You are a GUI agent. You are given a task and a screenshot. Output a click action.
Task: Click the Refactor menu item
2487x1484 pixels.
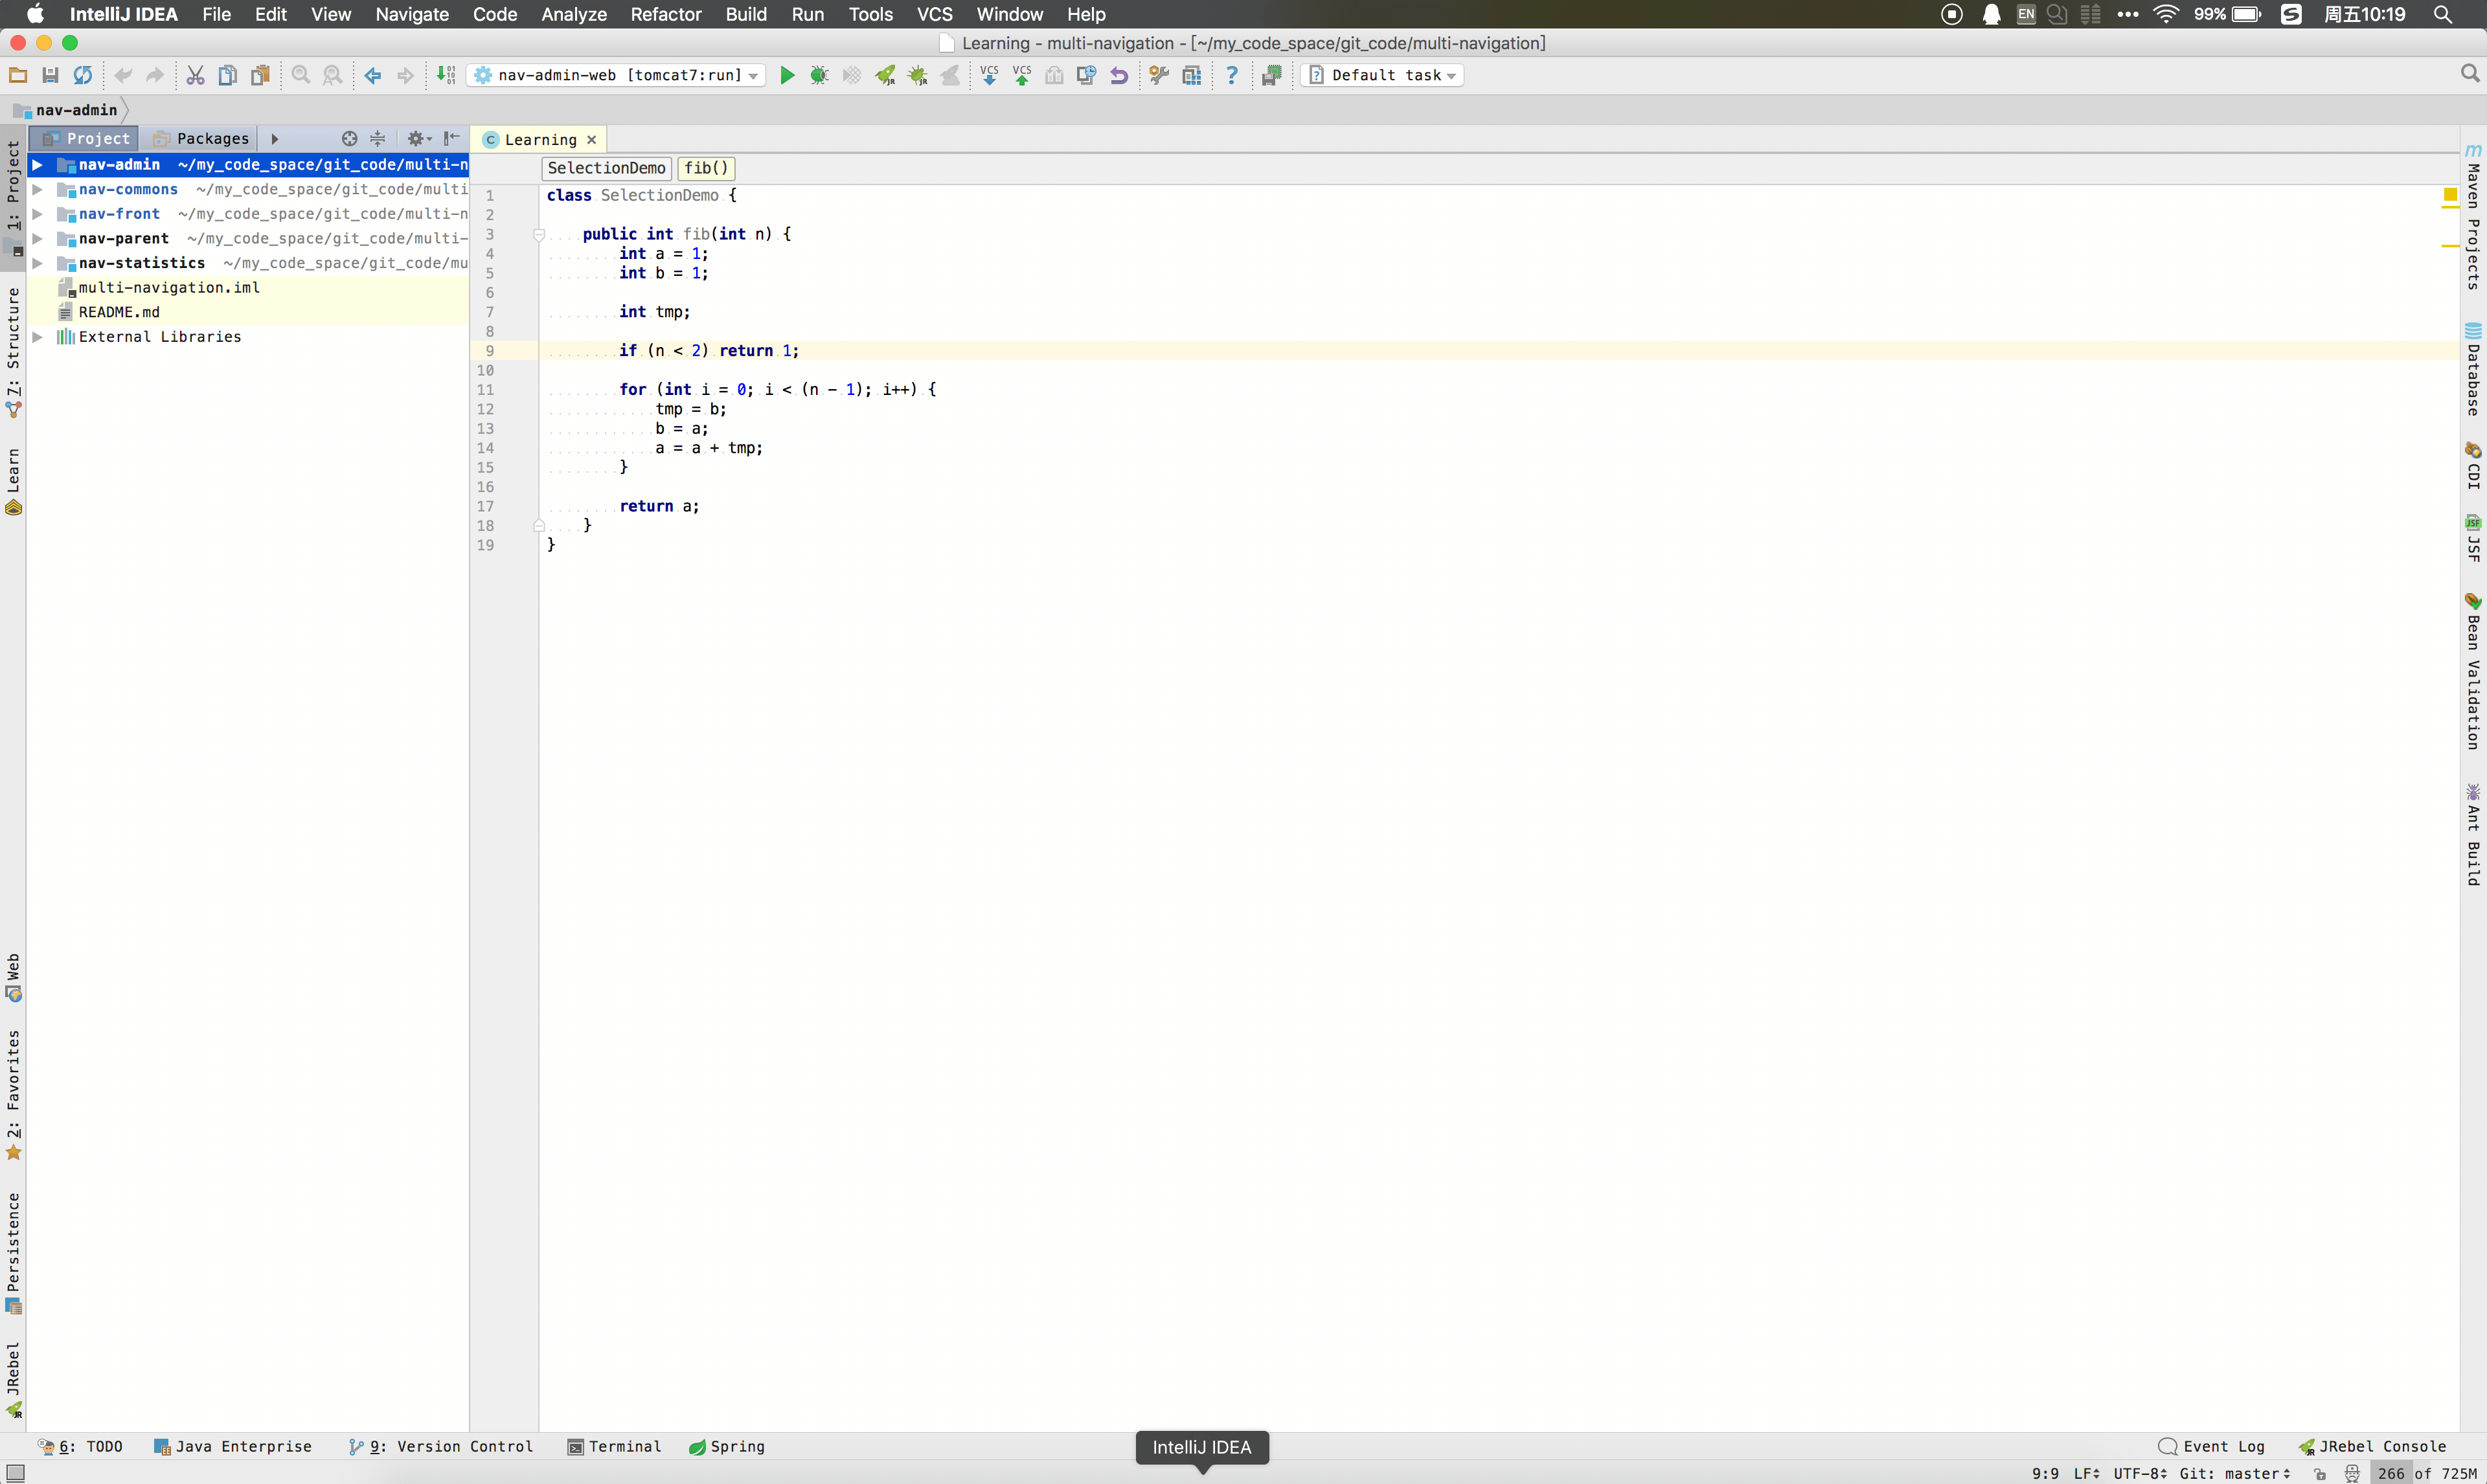pos(664,14)
